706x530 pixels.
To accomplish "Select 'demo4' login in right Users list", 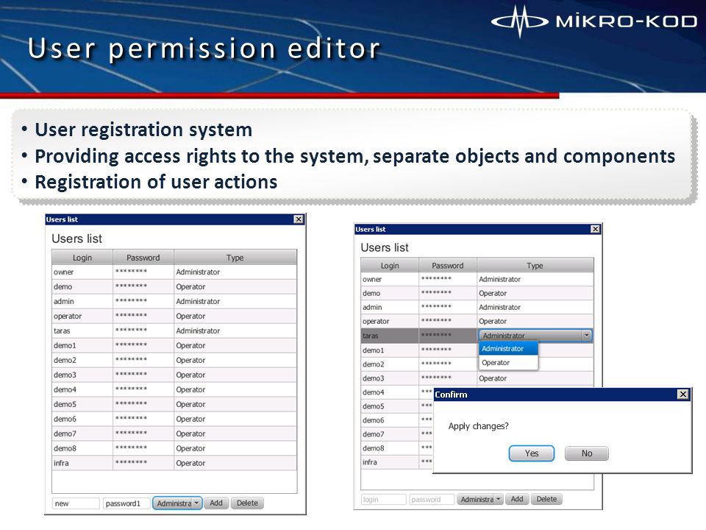I will (374, 392).
